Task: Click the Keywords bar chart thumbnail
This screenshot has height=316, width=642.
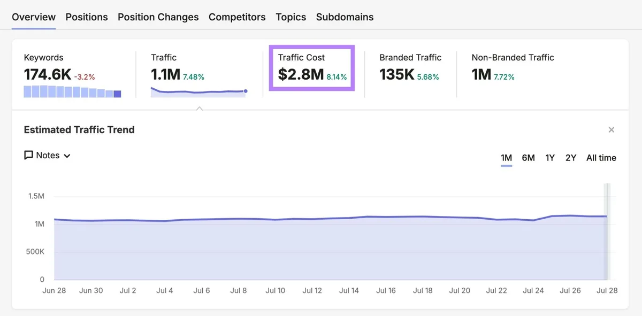Action: (x=73, y=91)
